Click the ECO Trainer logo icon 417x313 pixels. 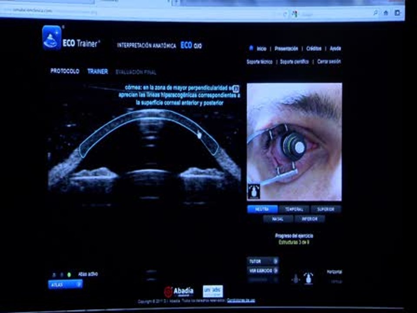click(52, 37)
